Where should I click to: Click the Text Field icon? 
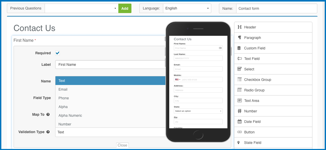tap(239, 59)
